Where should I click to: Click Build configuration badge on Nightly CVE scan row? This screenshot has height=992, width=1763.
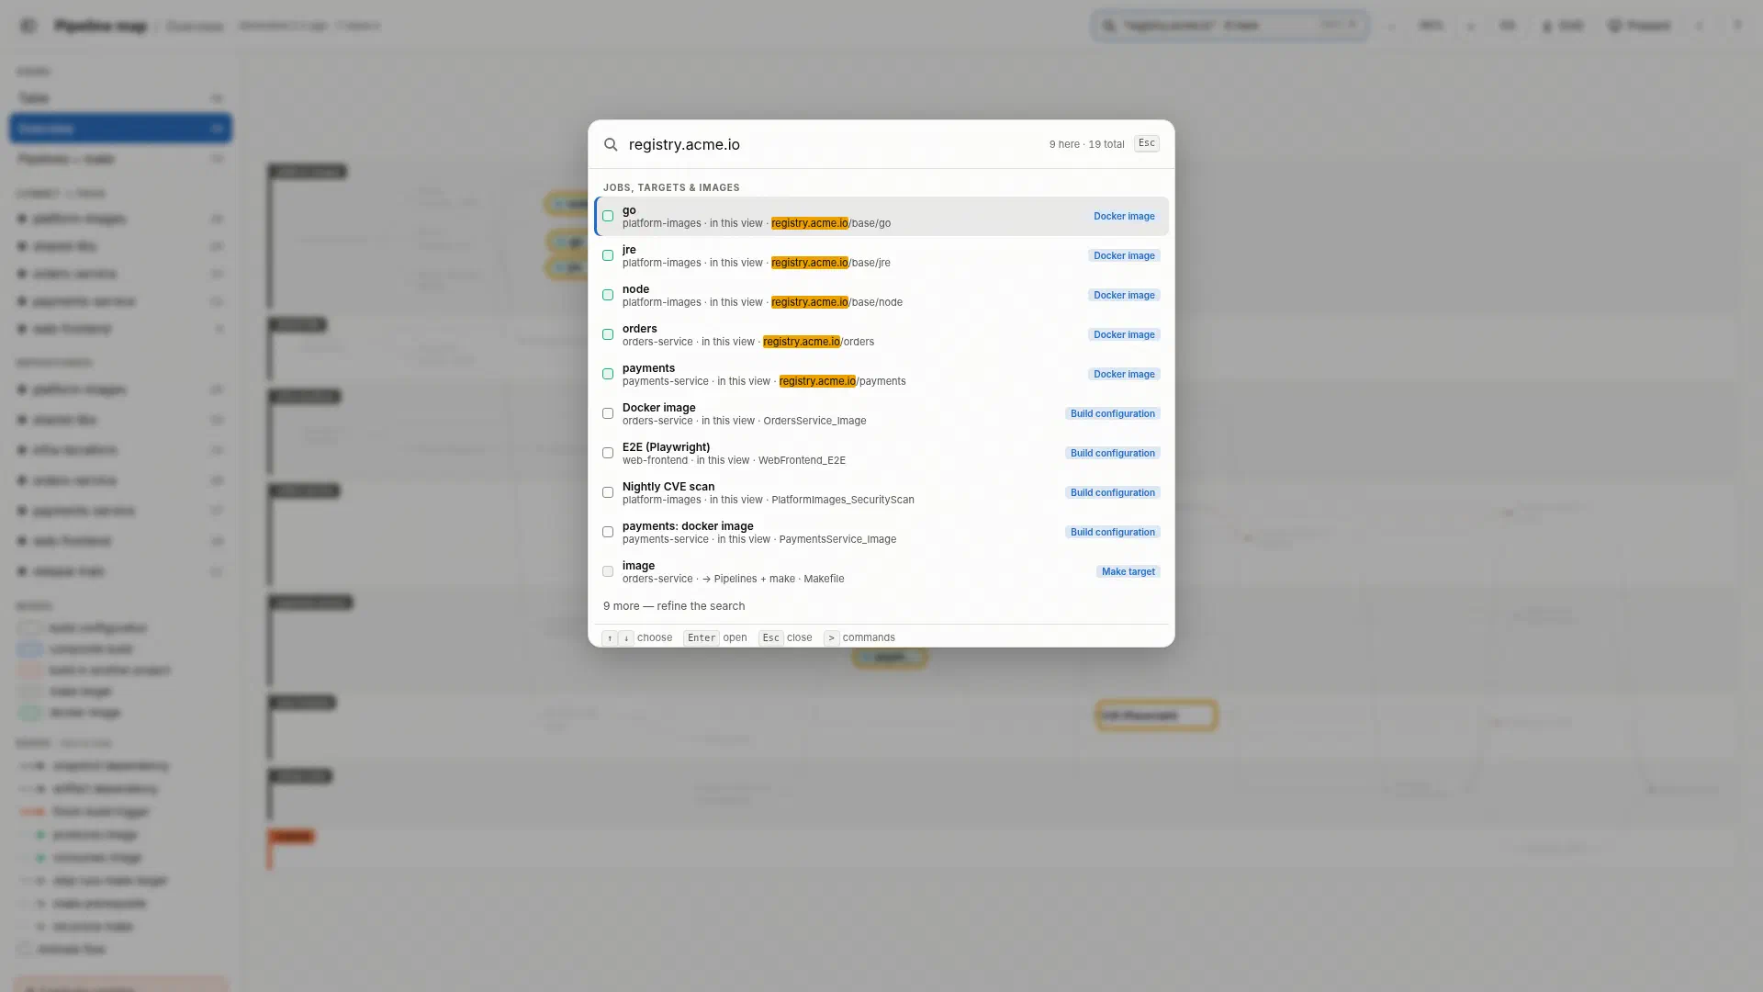click(x=1113, y=493)
